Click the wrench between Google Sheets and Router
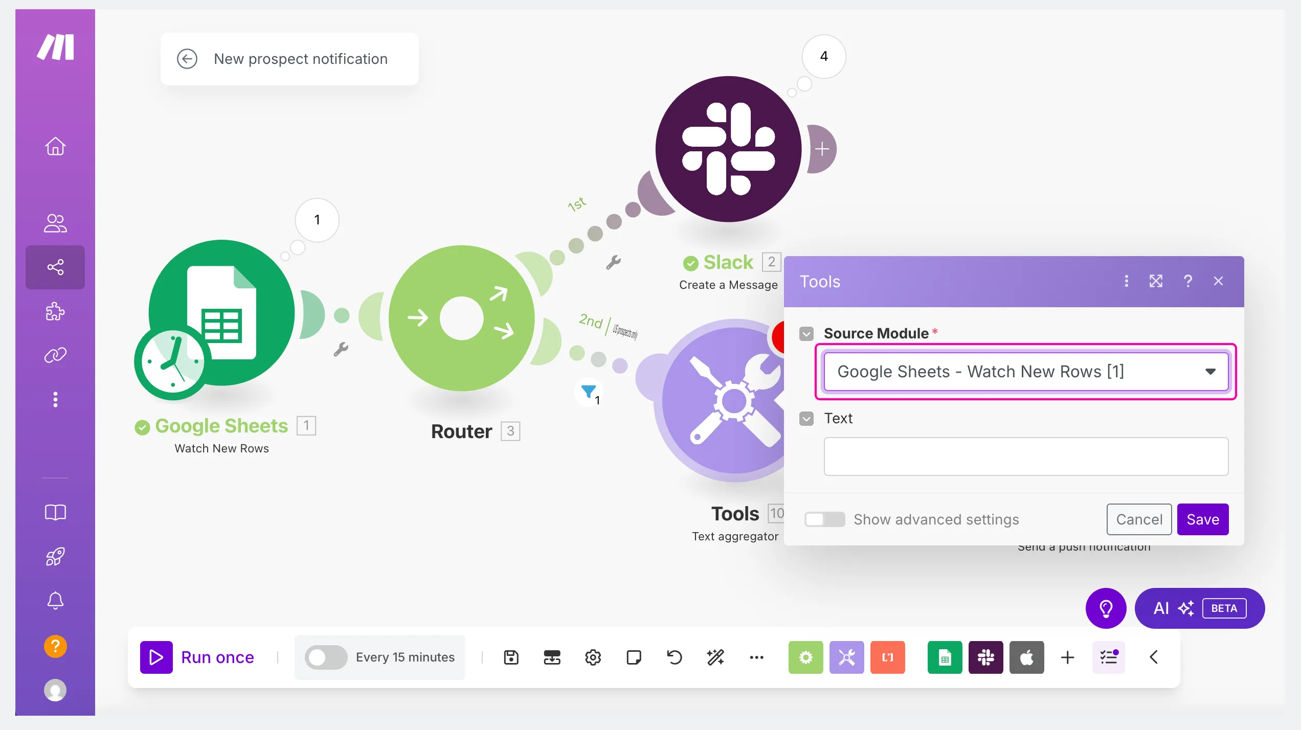1301x730 pixels. click(341, 349)
